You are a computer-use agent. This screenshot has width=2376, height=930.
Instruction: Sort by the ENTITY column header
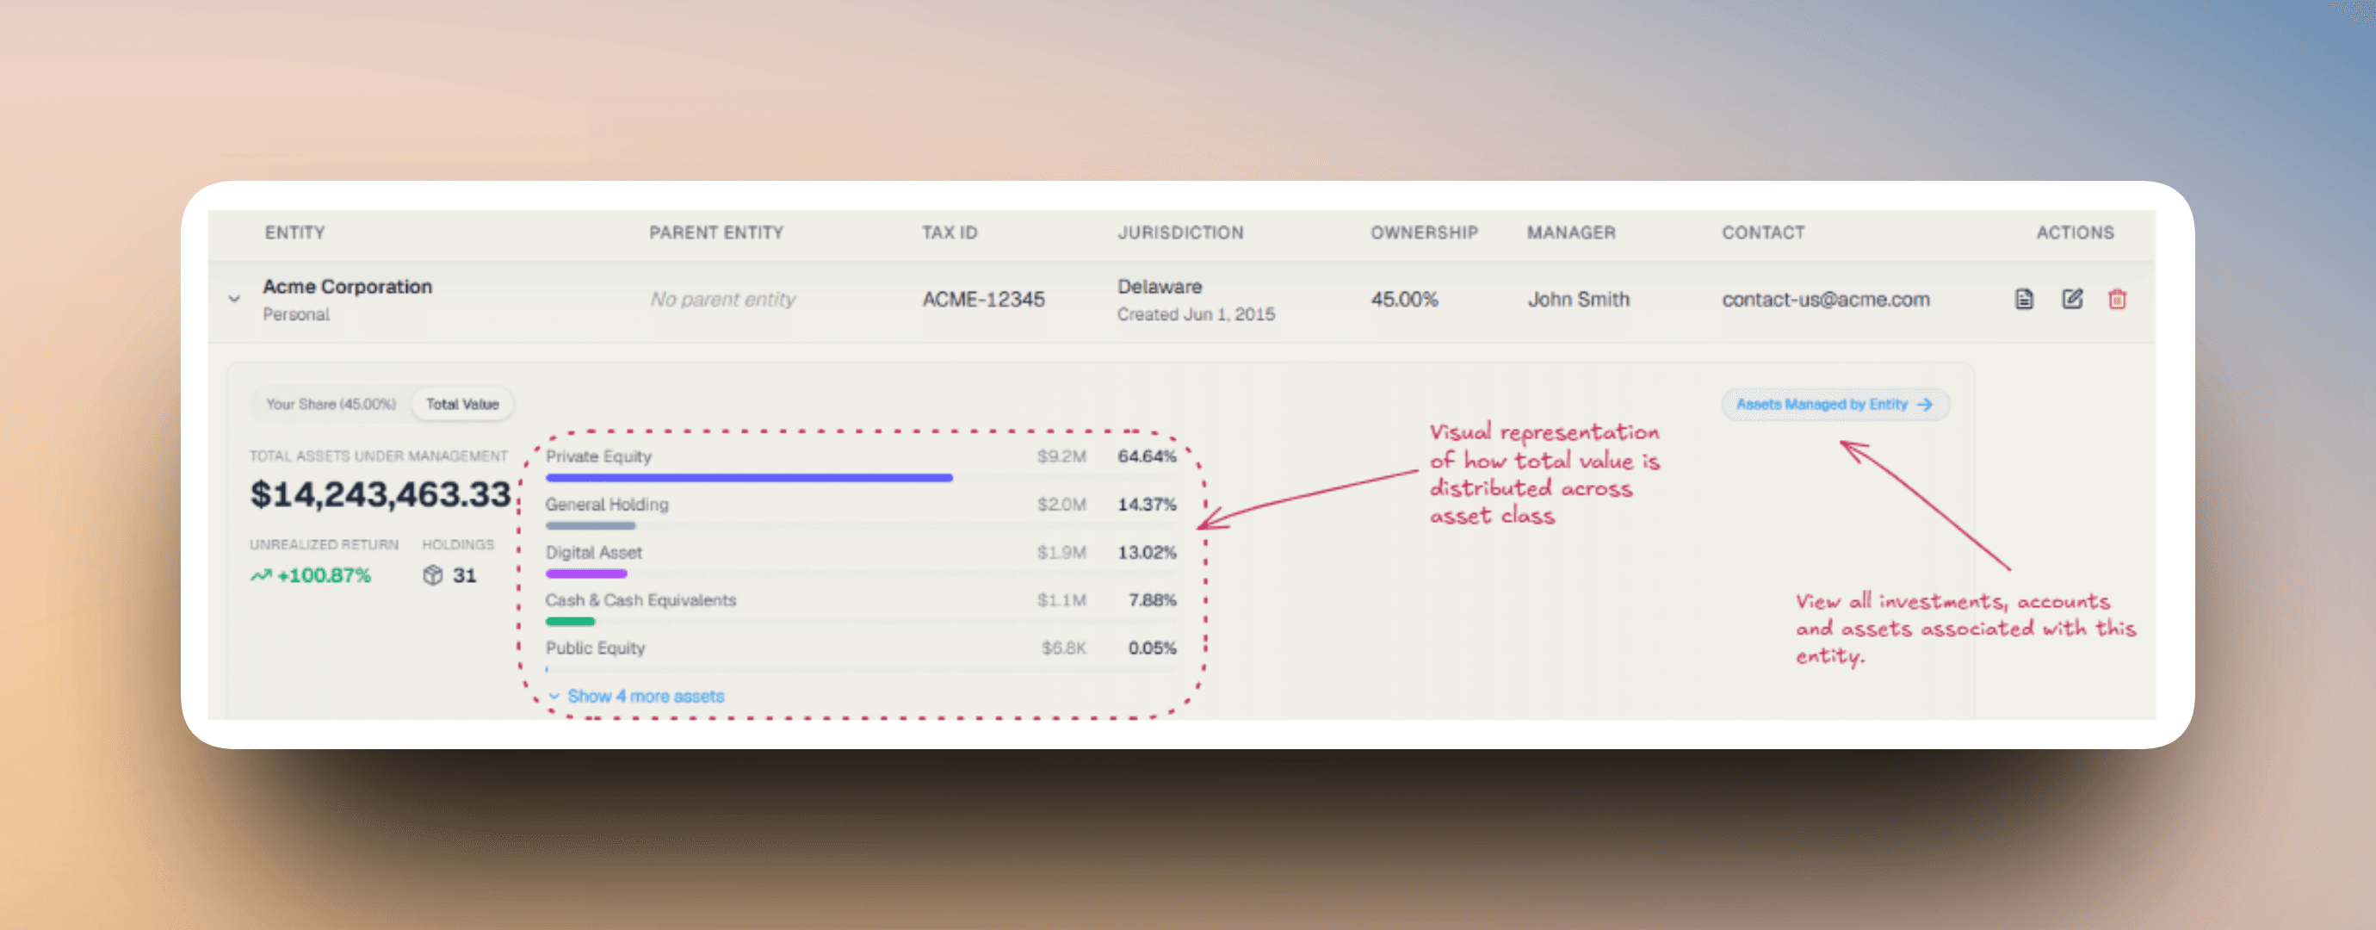(x=295, y=232)
